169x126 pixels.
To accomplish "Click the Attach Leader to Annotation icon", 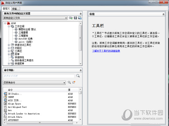I will coord(6,114).
